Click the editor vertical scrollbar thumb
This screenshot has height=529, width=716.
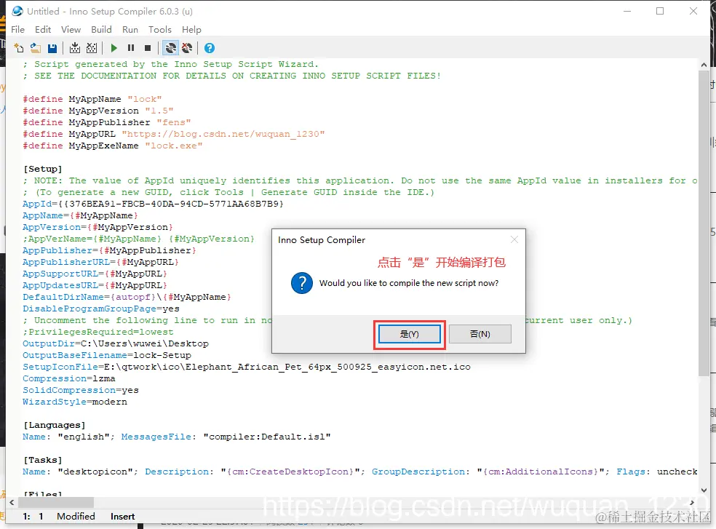click(704, 223)
